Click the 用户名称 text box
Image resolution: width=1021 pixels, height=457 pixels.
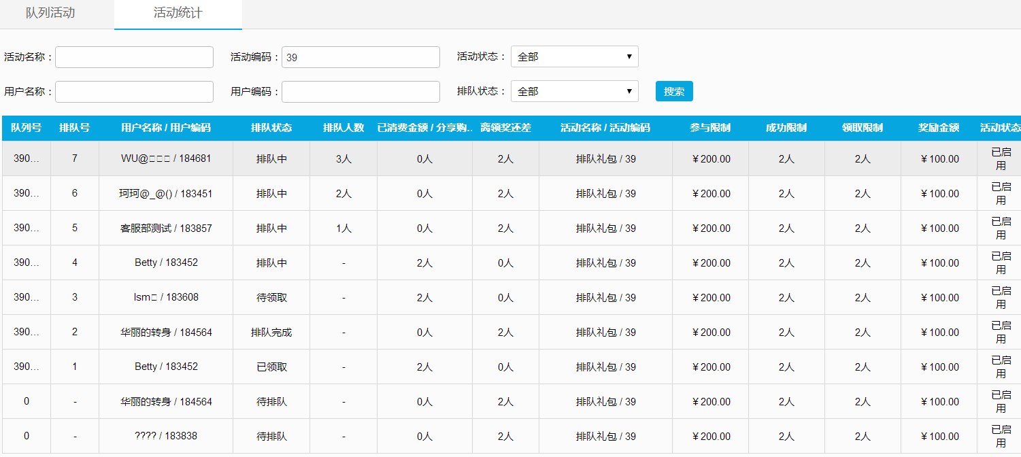(x=134, y=92)
